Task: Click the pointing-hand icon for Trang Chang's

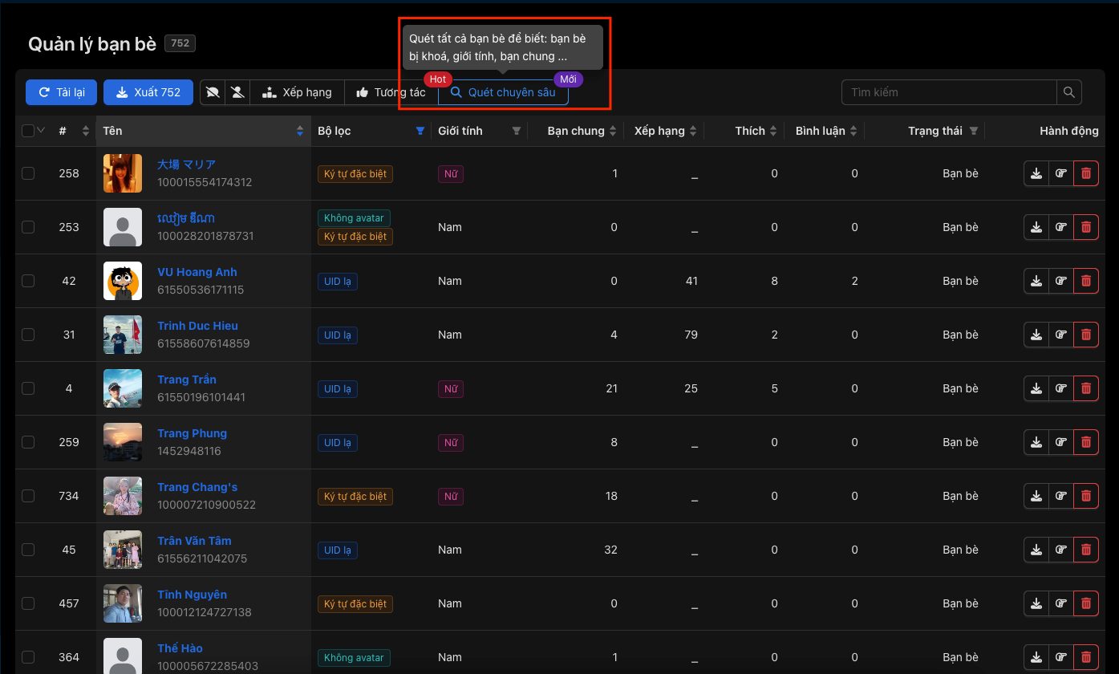Action: (1060, 496)
